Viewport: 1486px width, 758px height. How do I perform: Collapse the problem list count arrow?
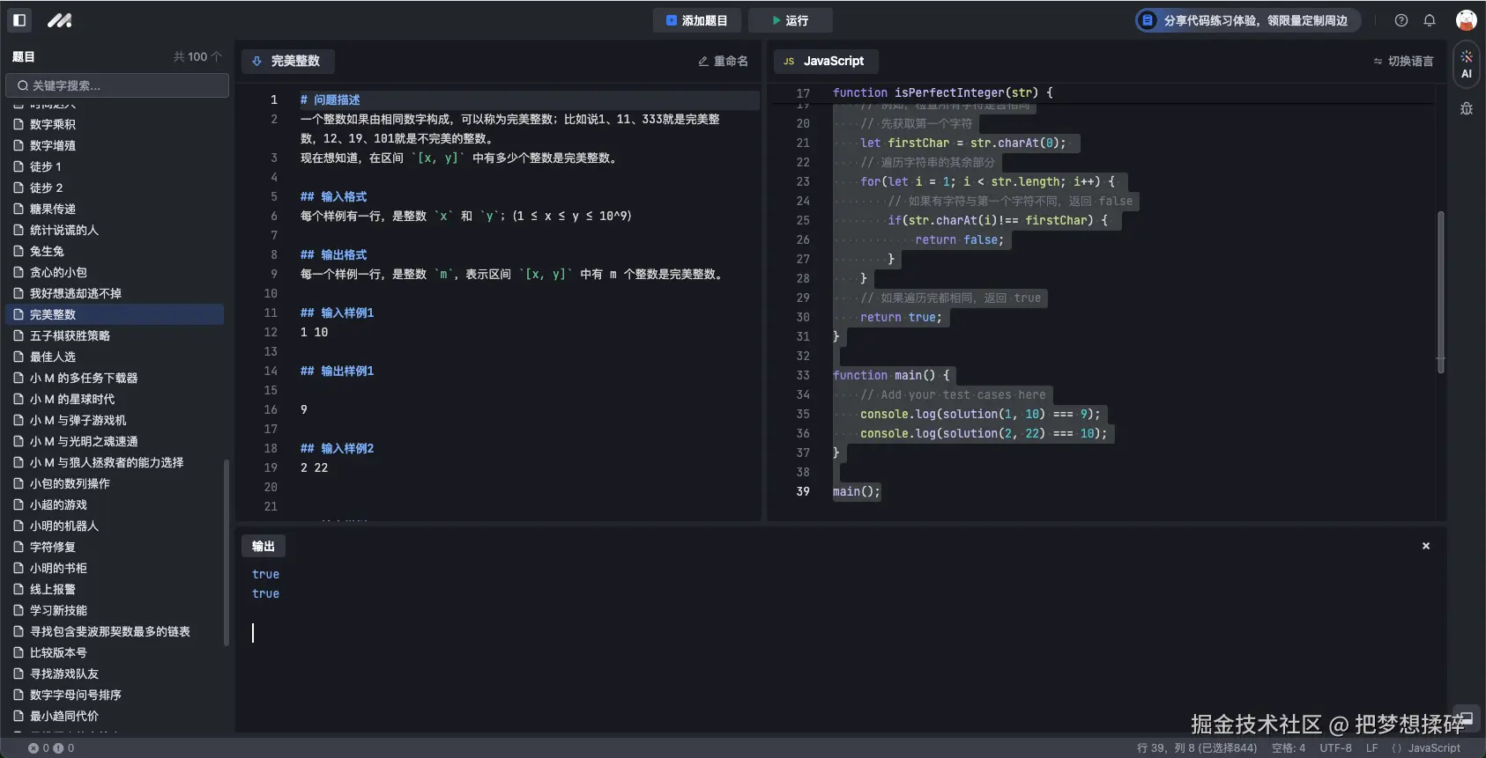pyautogui.click(x=217, y=56)
